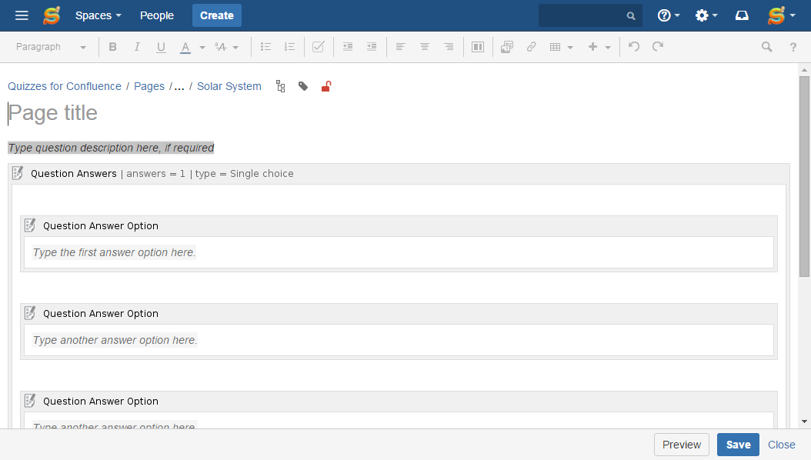Open the settings gear menu

pyautogui.click(x=706, y=15)
